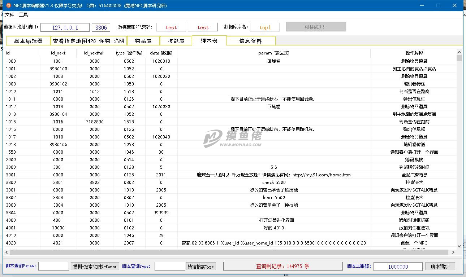This screenshot has height=277, width=466.
Task: Select row with id 1550
Action: pos(230,152)
